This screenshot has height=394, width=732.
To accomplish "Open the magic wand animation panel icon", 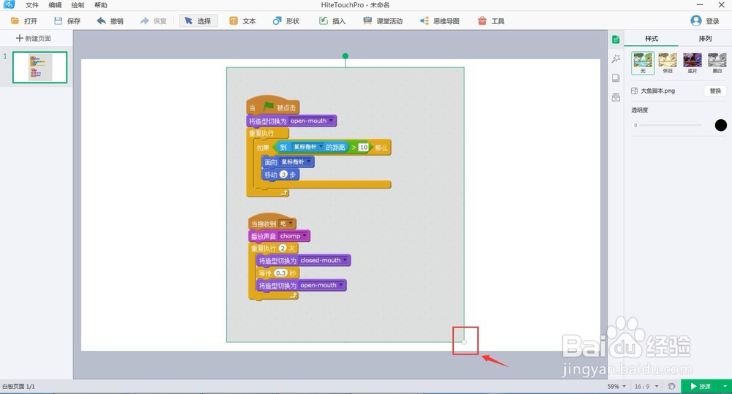I will 616,58.
